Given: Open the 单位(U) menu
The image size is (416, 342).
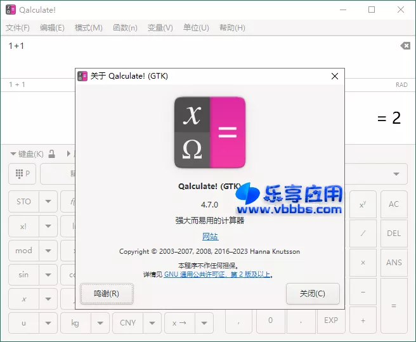Looking at the screenshot, I should click(x=196, y=28).
